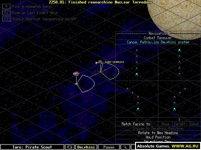
Task: Match facing to Target option
Action: [x=179, y=124]
